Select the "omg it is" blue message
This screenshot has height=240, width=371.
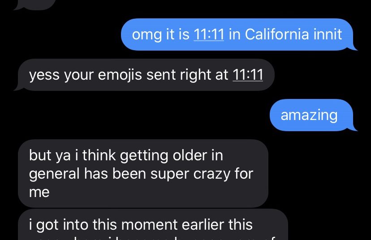tap(237, 34)
